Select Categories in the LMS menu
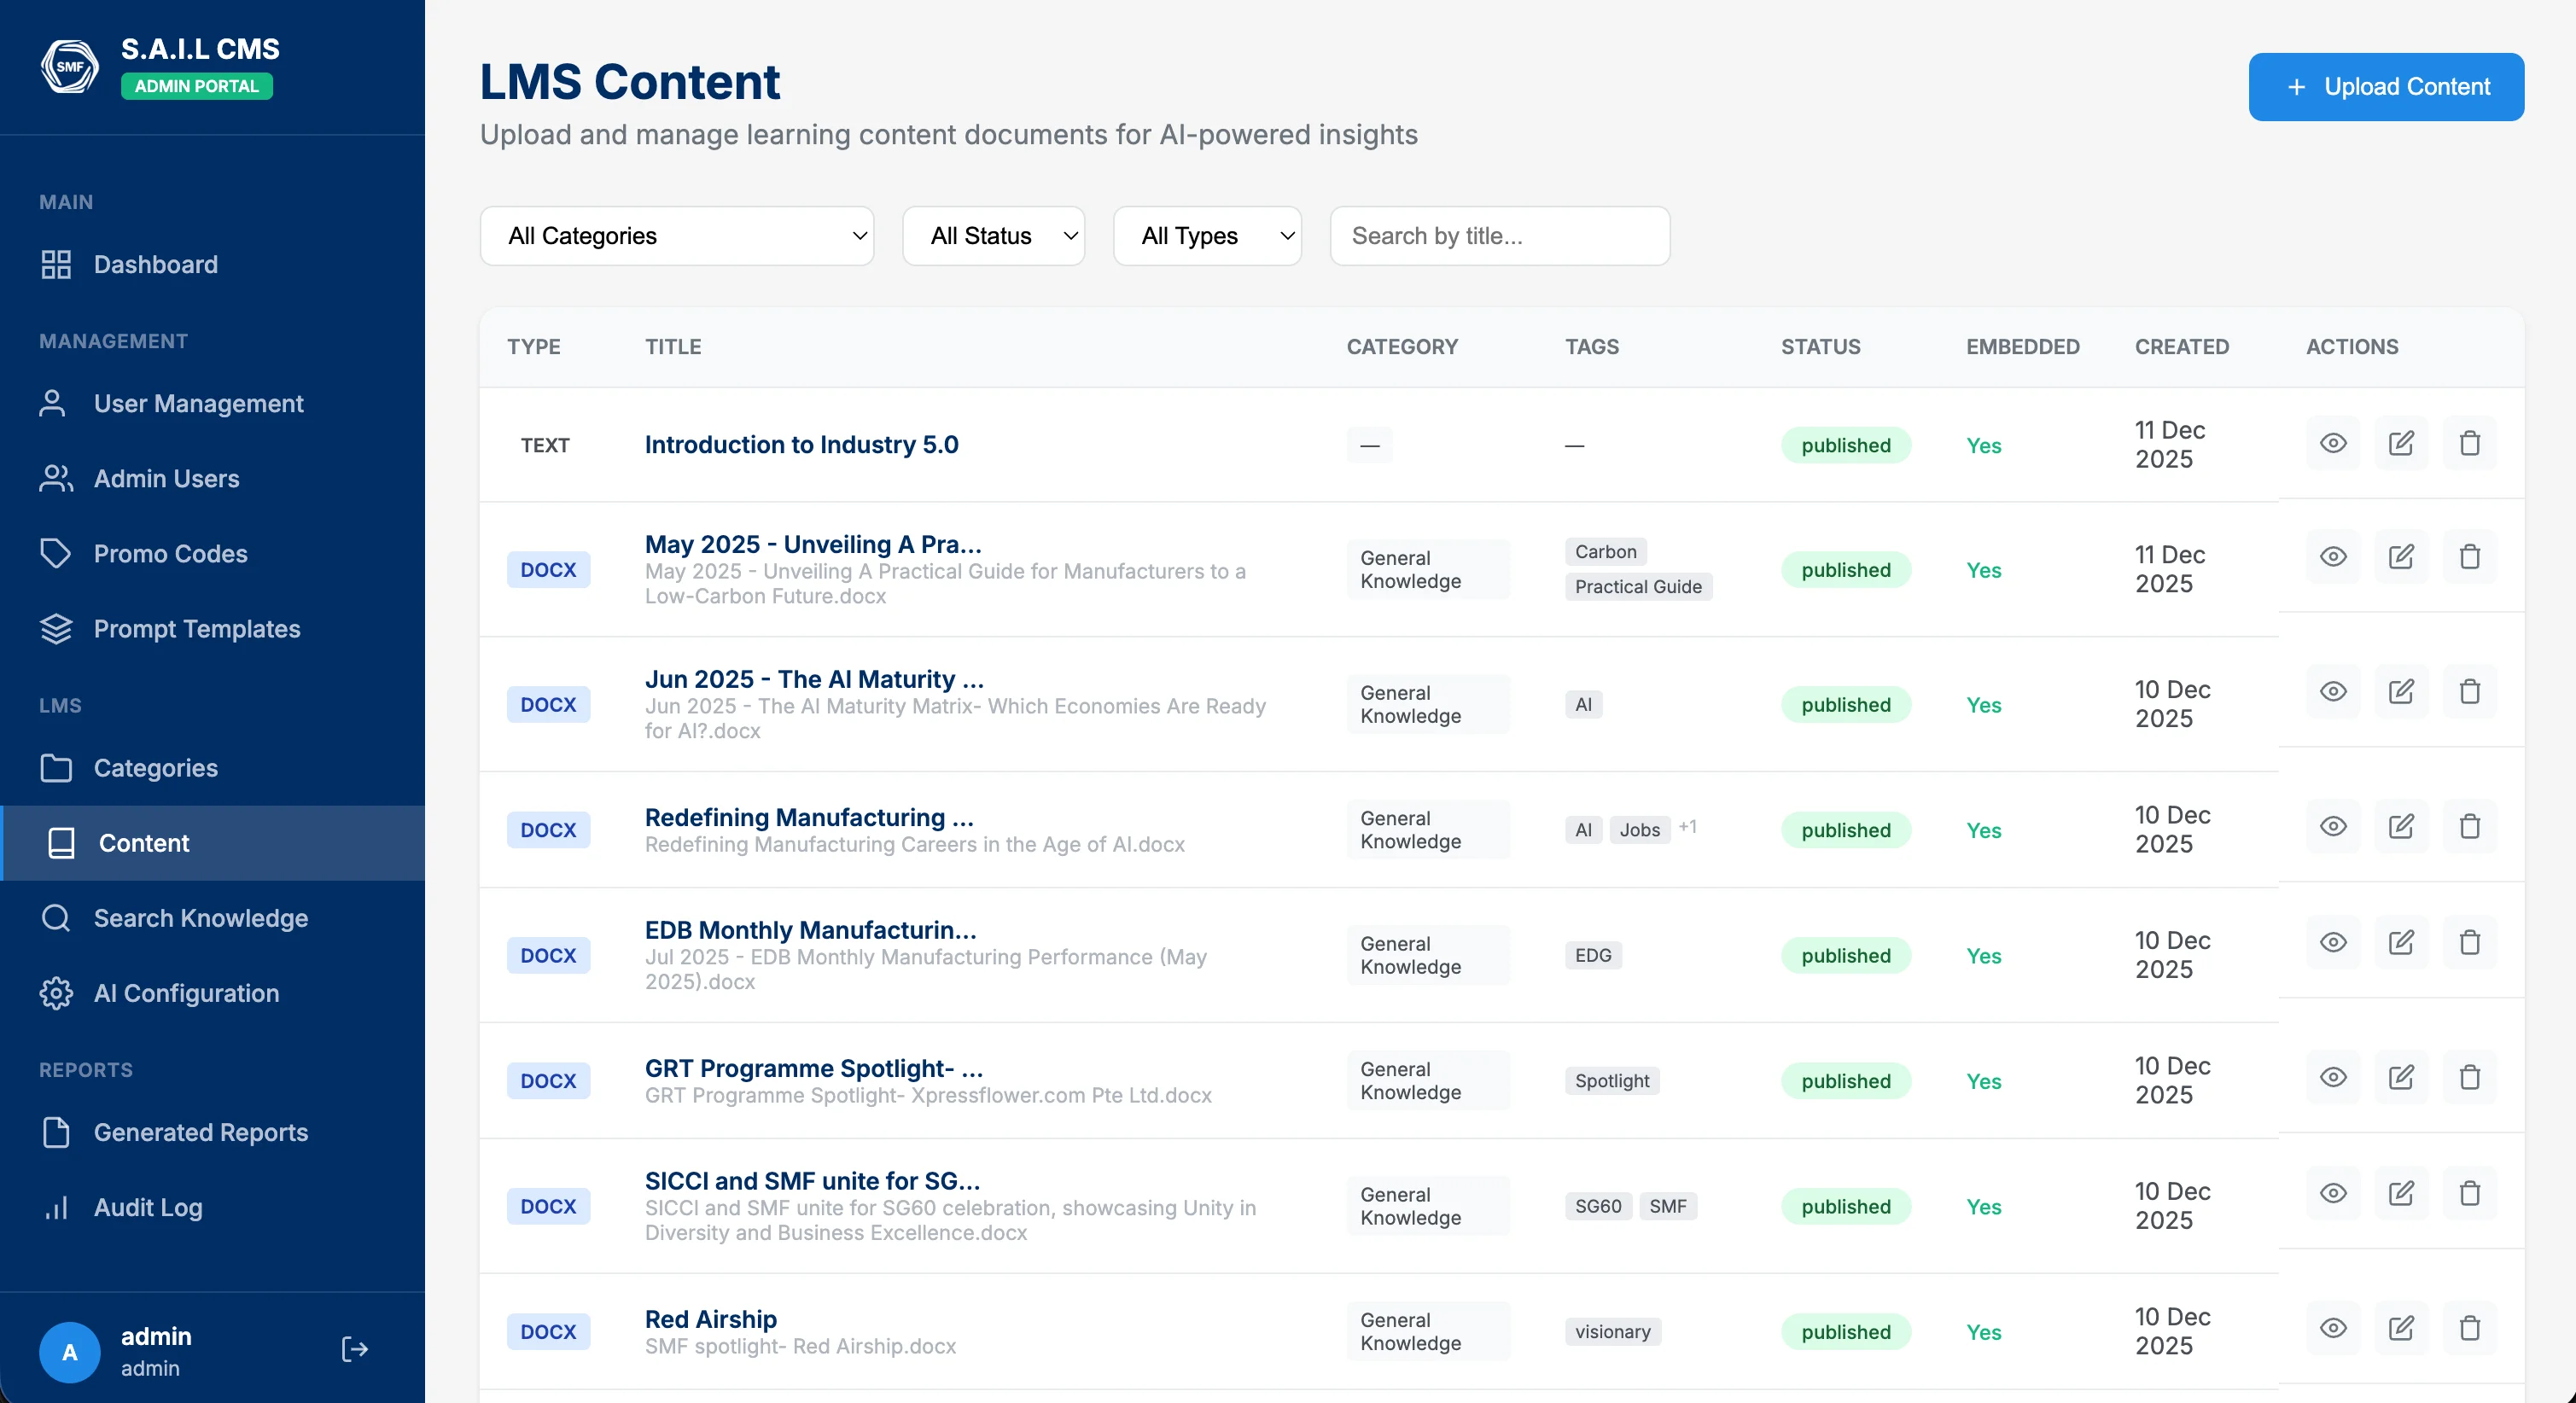This screenshot has height=1403, width=2576. coord(157,768)
